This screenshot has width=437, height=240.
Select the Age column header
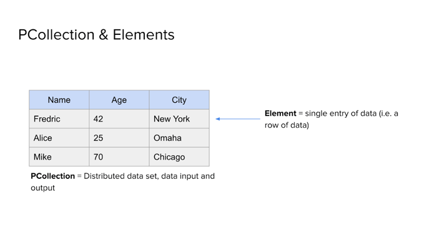(x=119, y=100)
